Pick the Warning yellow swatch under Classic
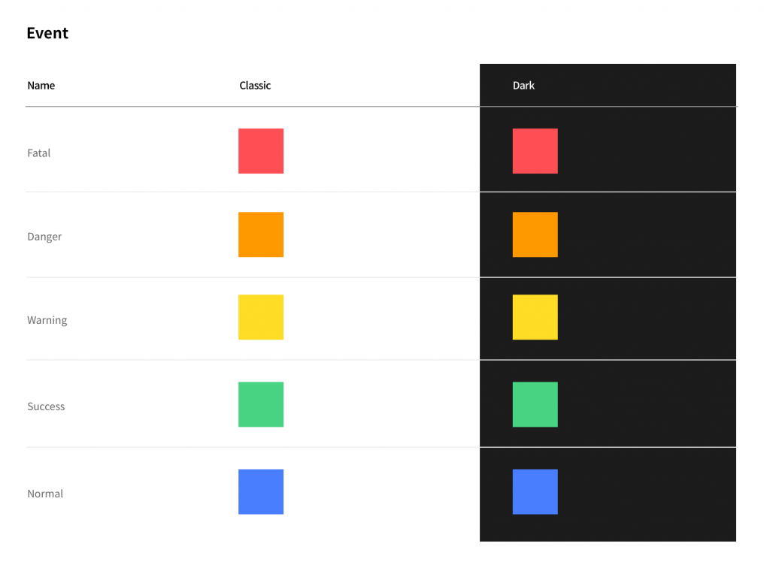This screenshot has height=565, width=770. 261,317
